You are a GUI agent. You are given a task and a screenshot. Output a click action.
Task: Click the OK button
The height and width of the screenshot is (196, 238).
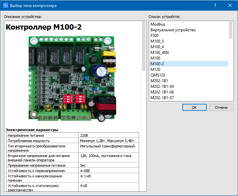(194, 107)
